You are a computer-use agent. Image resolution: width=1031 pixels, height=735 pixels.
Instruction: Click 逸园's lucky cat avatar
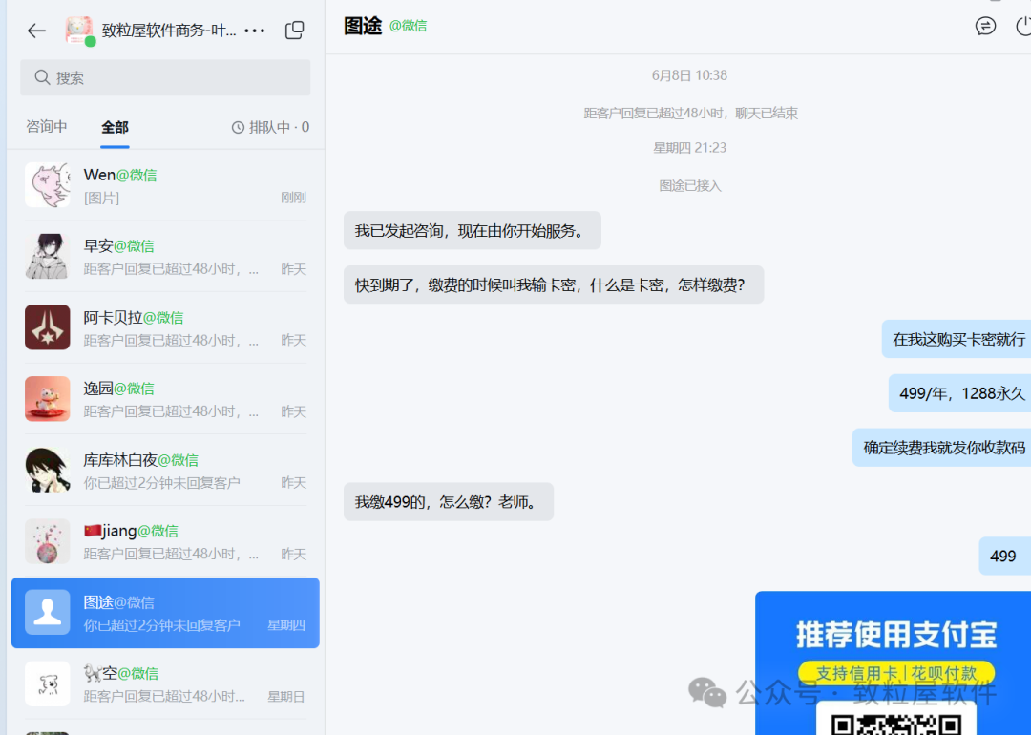point(48,398)
